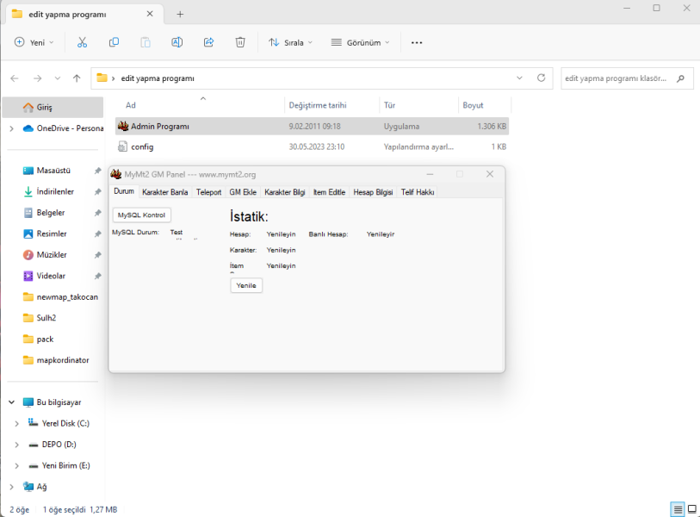The image size is (700, 517).
Task: Switch to the Karakter Banla tab
Action: pyautogui.click(x=164, y=192)
